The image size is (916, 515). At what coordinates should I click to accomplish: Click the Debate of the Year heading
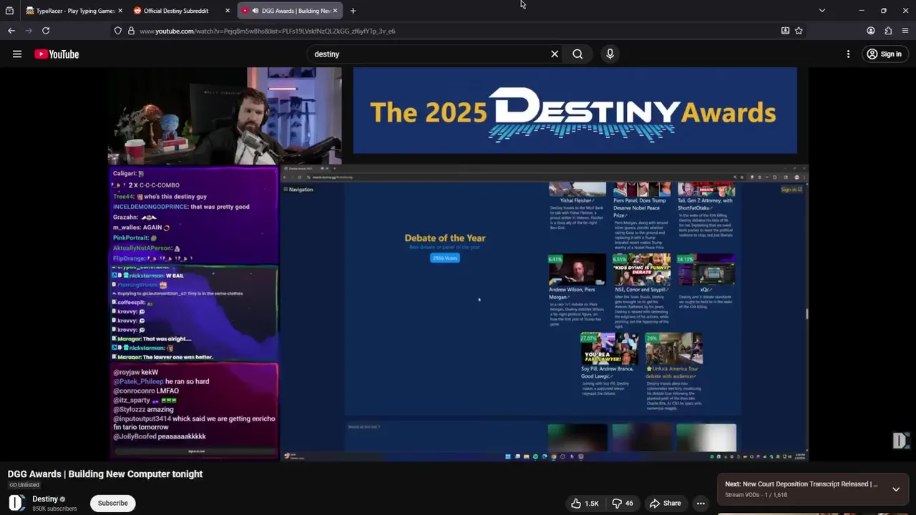445,238
